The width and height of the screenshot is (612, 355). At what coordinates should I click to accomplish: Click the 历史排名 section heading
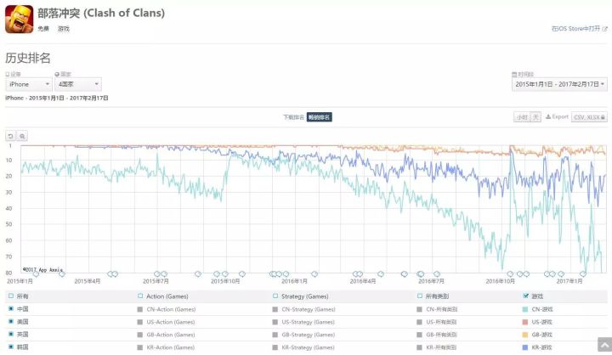pos(28,58)
